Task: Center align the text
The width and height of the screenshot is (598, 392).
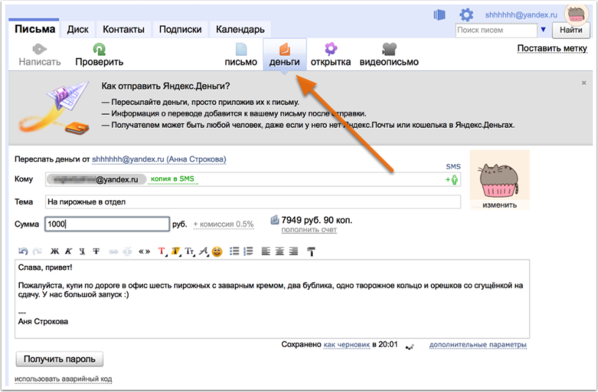Action: pyautogui.click(x=280, y=251)
